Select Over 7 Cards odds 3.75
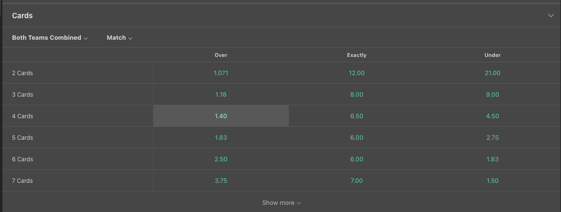 tap(221, 180)
